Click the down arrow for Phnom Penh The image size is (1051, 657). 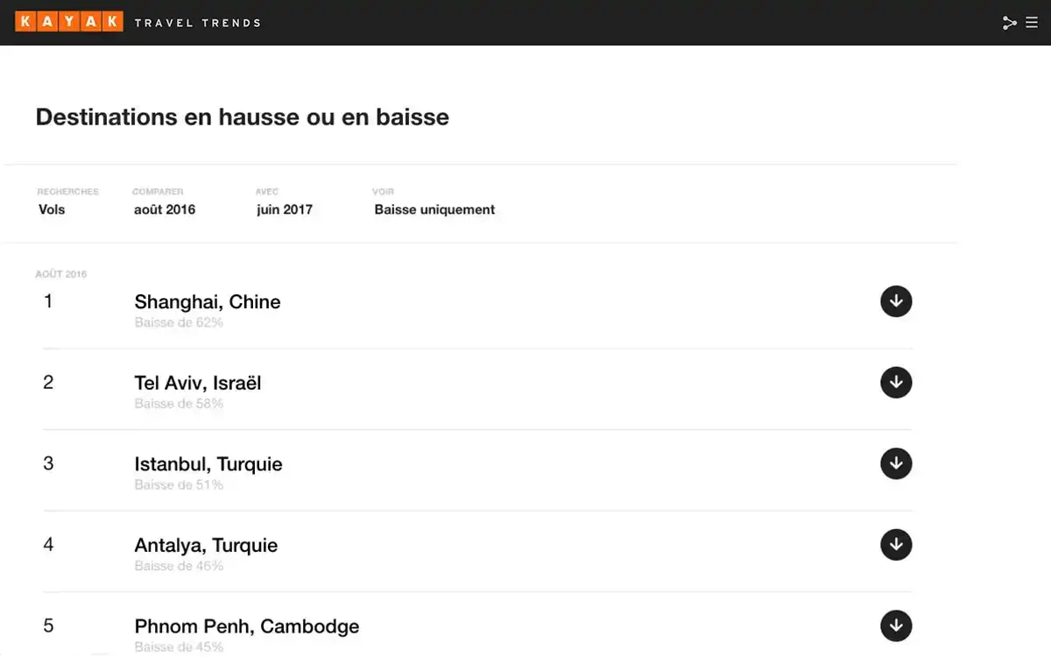click(x=895, y=625)
